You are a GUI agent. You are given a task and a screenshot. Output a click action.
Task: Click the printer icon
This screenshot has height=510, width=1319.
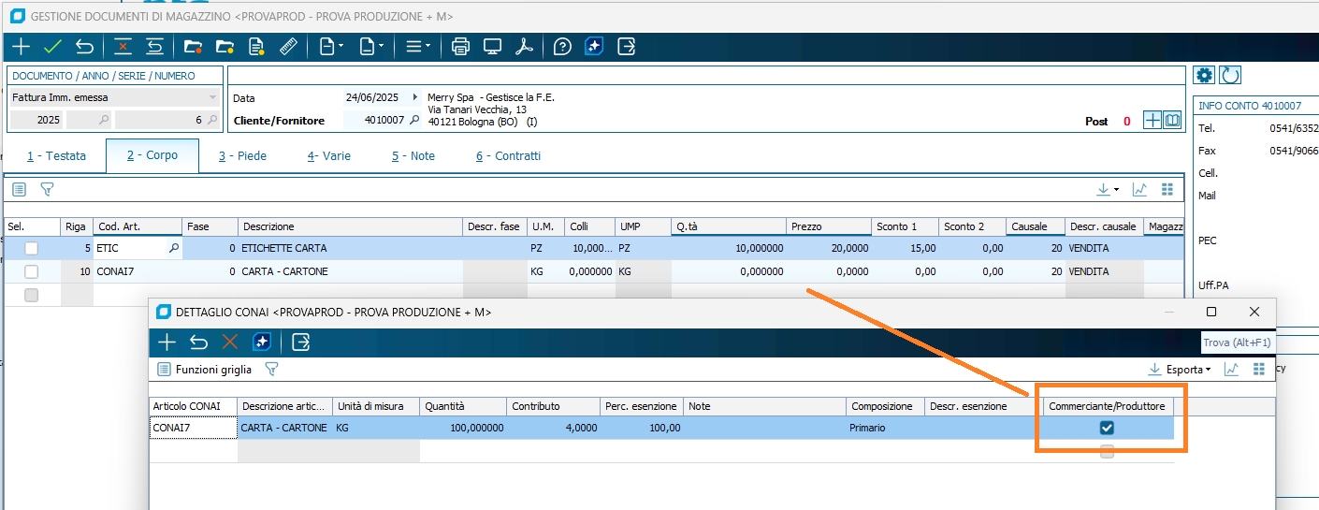(460, 46)
